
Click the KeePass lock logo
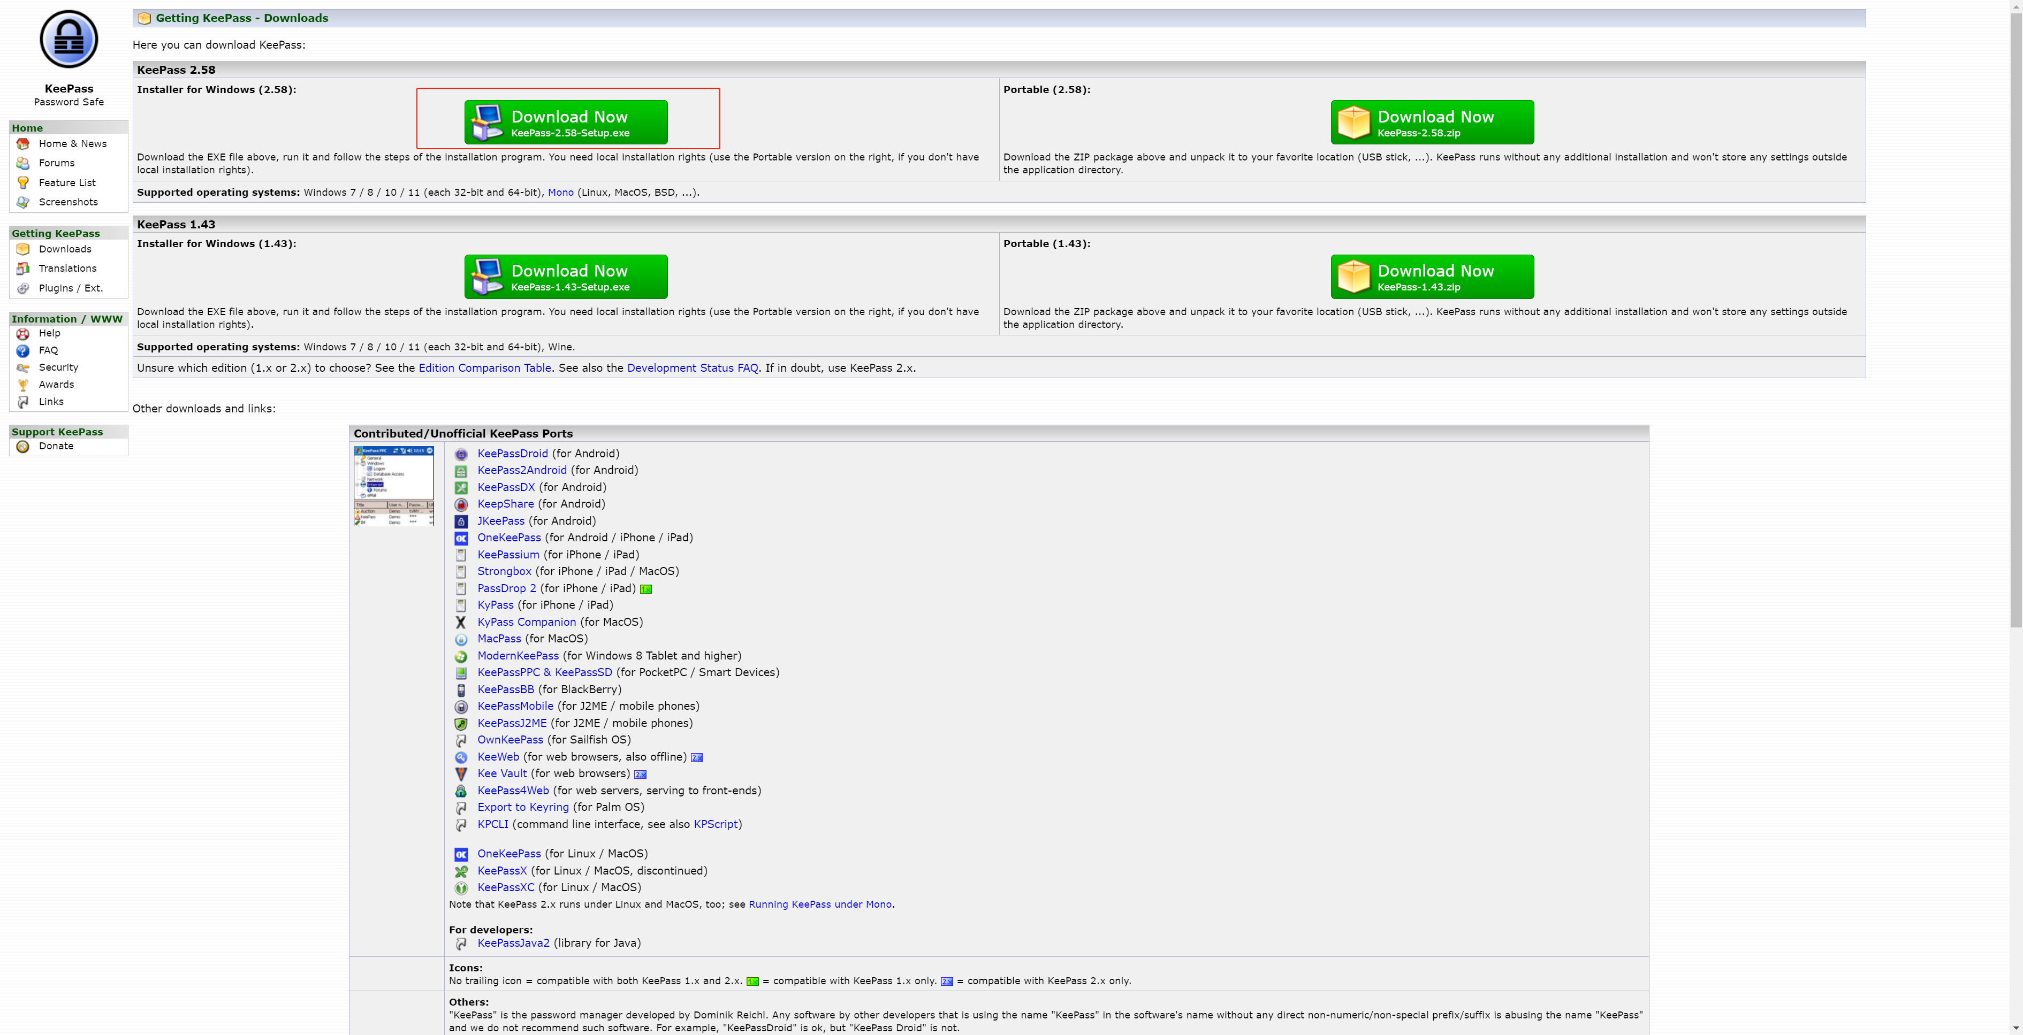(69, 39)
